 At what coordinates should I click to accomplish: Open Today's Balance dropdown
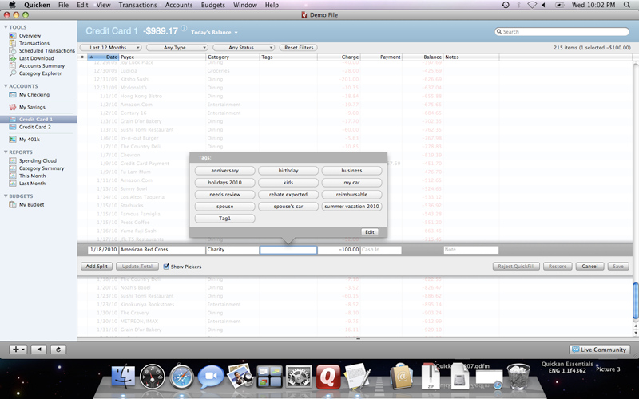pos(214,32)
